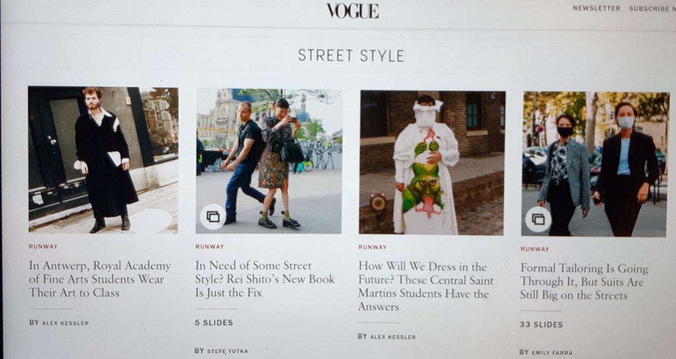The height and width of the screenshot is (359, 676).
Task: Open Runway category above Formal Tailoring article
Action: coord(535,249)
